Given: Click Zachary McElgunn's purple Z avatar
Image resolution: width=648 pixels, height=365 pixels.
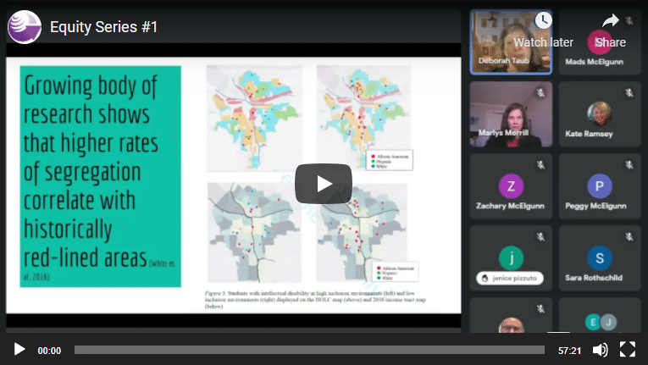Looking at the screenshot, I should [511, 186].
